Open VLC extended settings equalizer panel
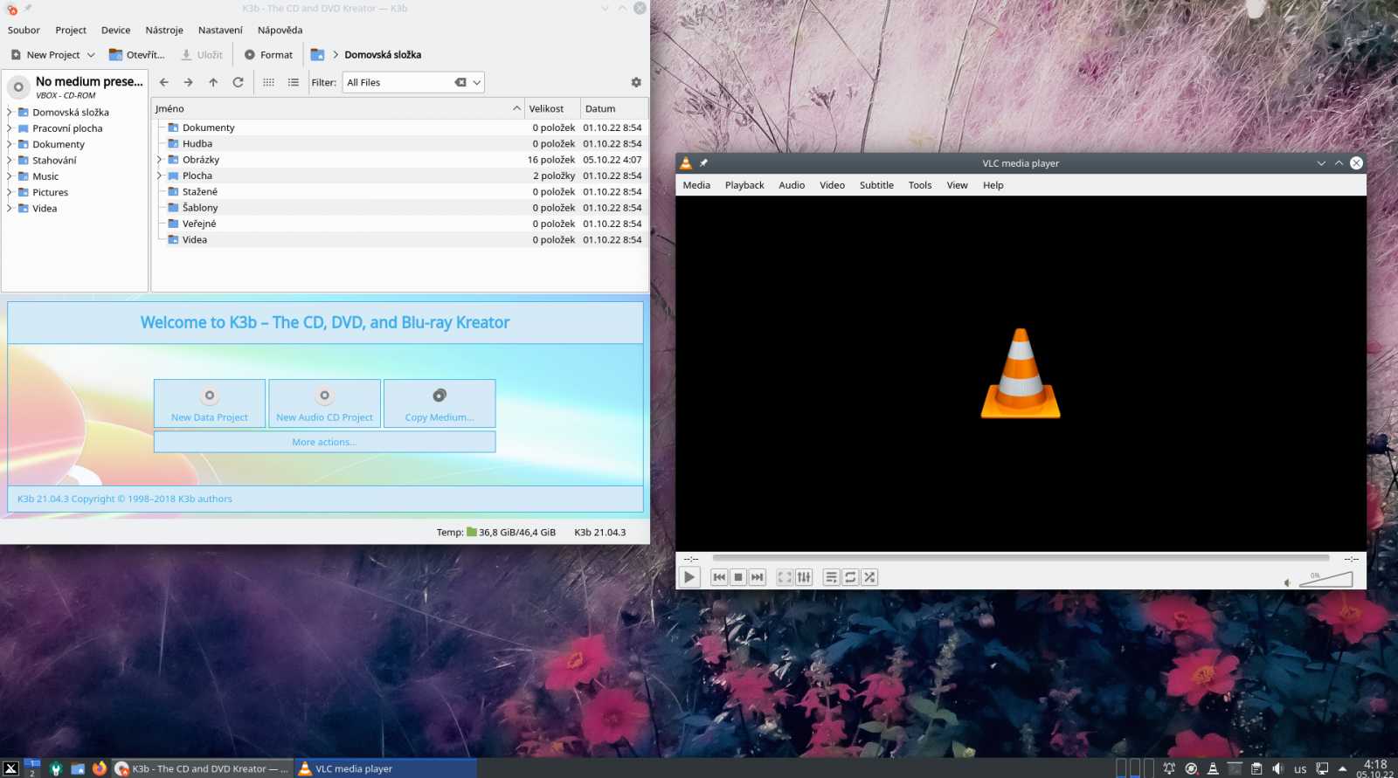The height and width of the screenshot is (778, 1398). [x=804, y=577]
